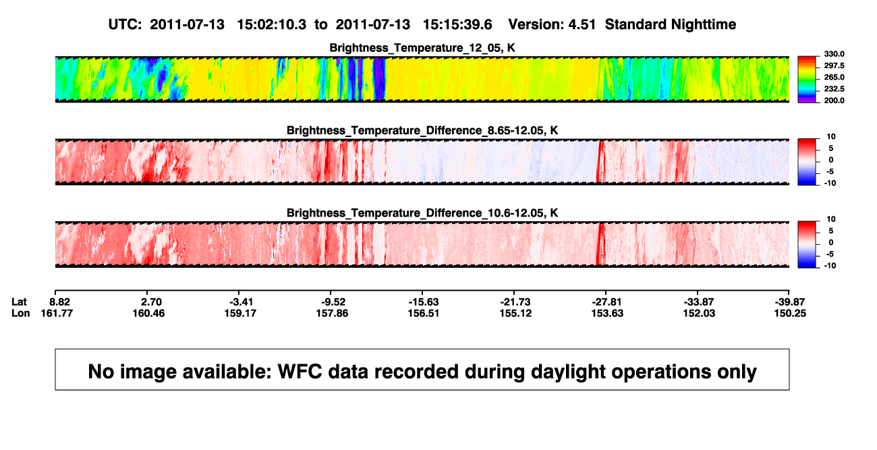Click the red-blue colorbar of the 10.6-12.05 plot
877x450 pixels.
[x=807, y=244]
